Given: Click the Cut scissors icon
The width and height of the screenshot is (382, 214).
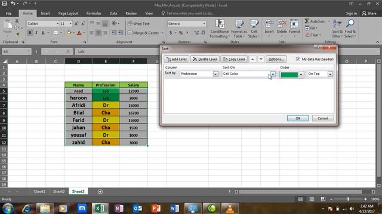Looking at the screenshot, I should pyautogui.click(x=17, y=21).
